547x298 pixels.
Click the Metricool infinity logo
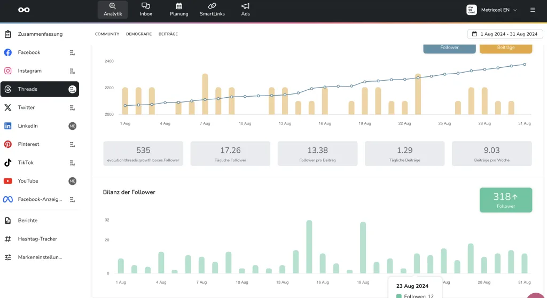(x=24, y=10)
